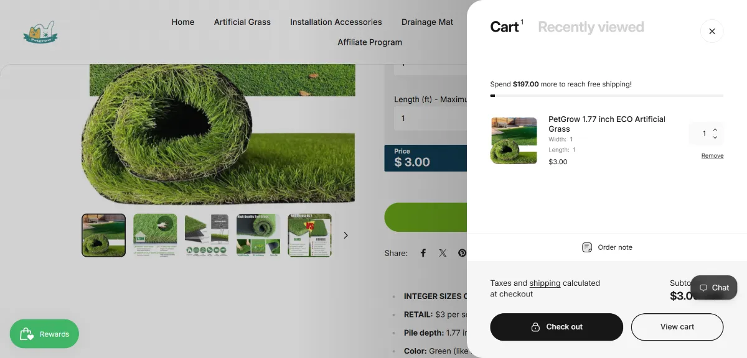This screenshot has width=747, height=358.
Task: Click the Order note icon
Action: pos(587,247)
